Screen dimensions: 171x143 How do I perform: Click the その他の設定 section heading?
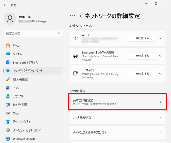77,91
